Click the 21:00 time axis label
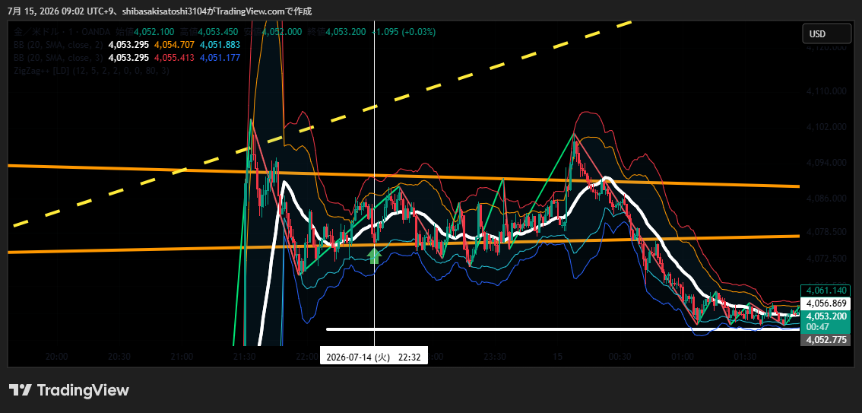The height and width of the screenshot is (413, 862). coord(182,357)
